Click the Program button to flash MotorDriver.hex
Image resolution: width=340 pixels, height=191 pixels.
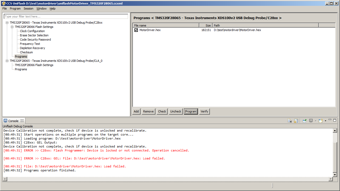[x=191, y=111]
